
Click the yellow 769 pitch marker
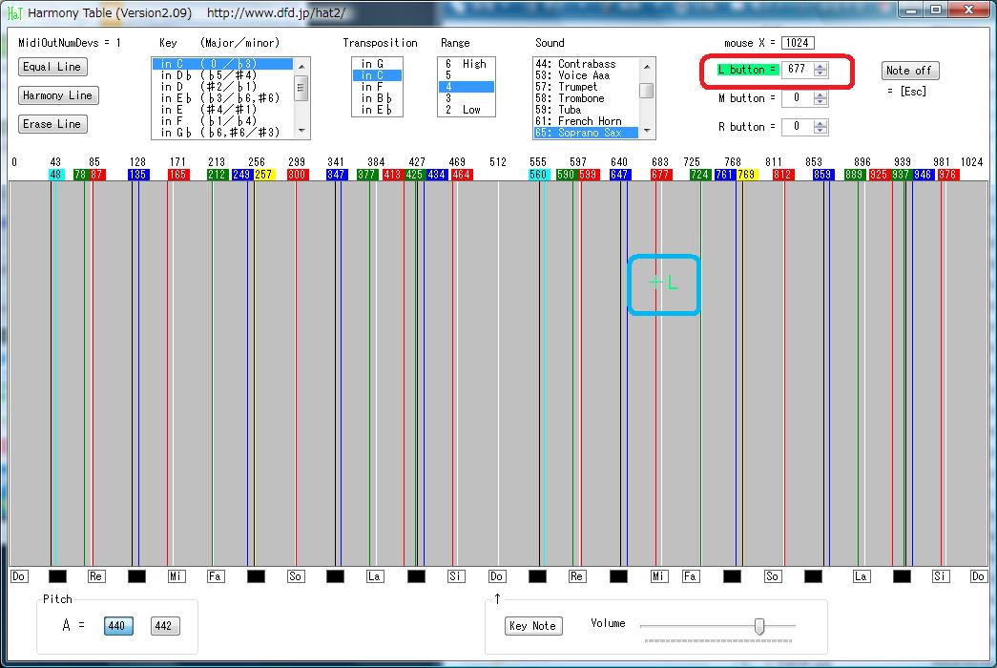pos(746,175)
